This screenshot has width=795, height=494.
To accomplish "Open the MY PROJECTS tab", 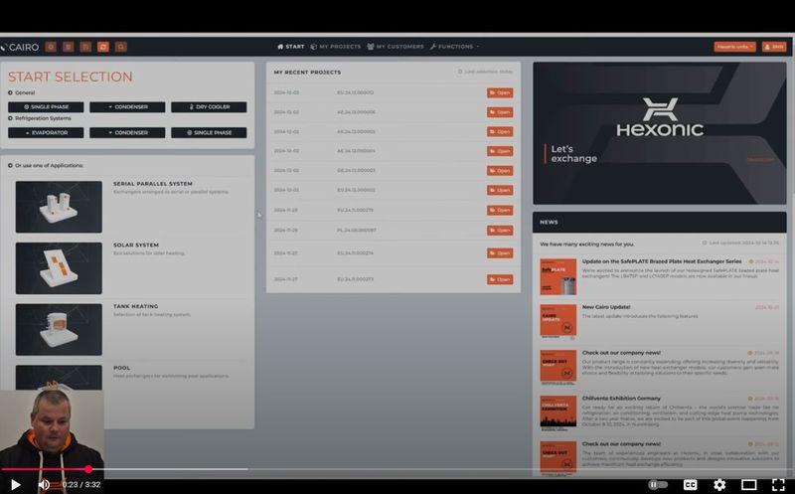I will [x=336, y=47].
